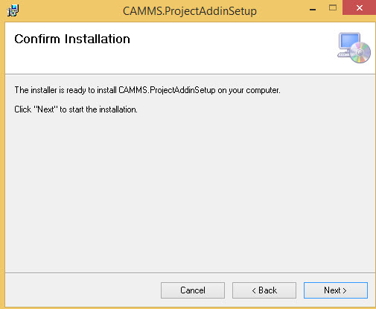Close the installer with the red X
The height and width of the screenshot is (309, 376).
tap(359, 7)
